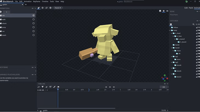Open the Animation menu
200x112 pixels.
pyautogui.click(x=28, y=2)
